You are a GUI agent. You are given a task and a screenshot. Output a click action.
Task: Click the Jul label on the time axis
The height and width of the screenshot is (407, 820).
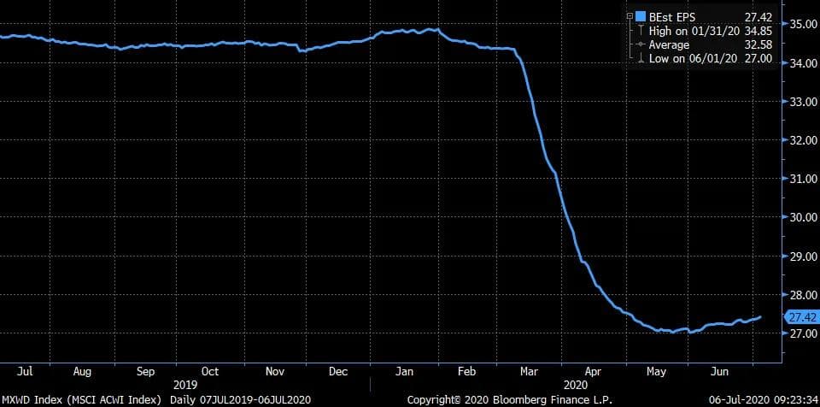pos(25,372)
